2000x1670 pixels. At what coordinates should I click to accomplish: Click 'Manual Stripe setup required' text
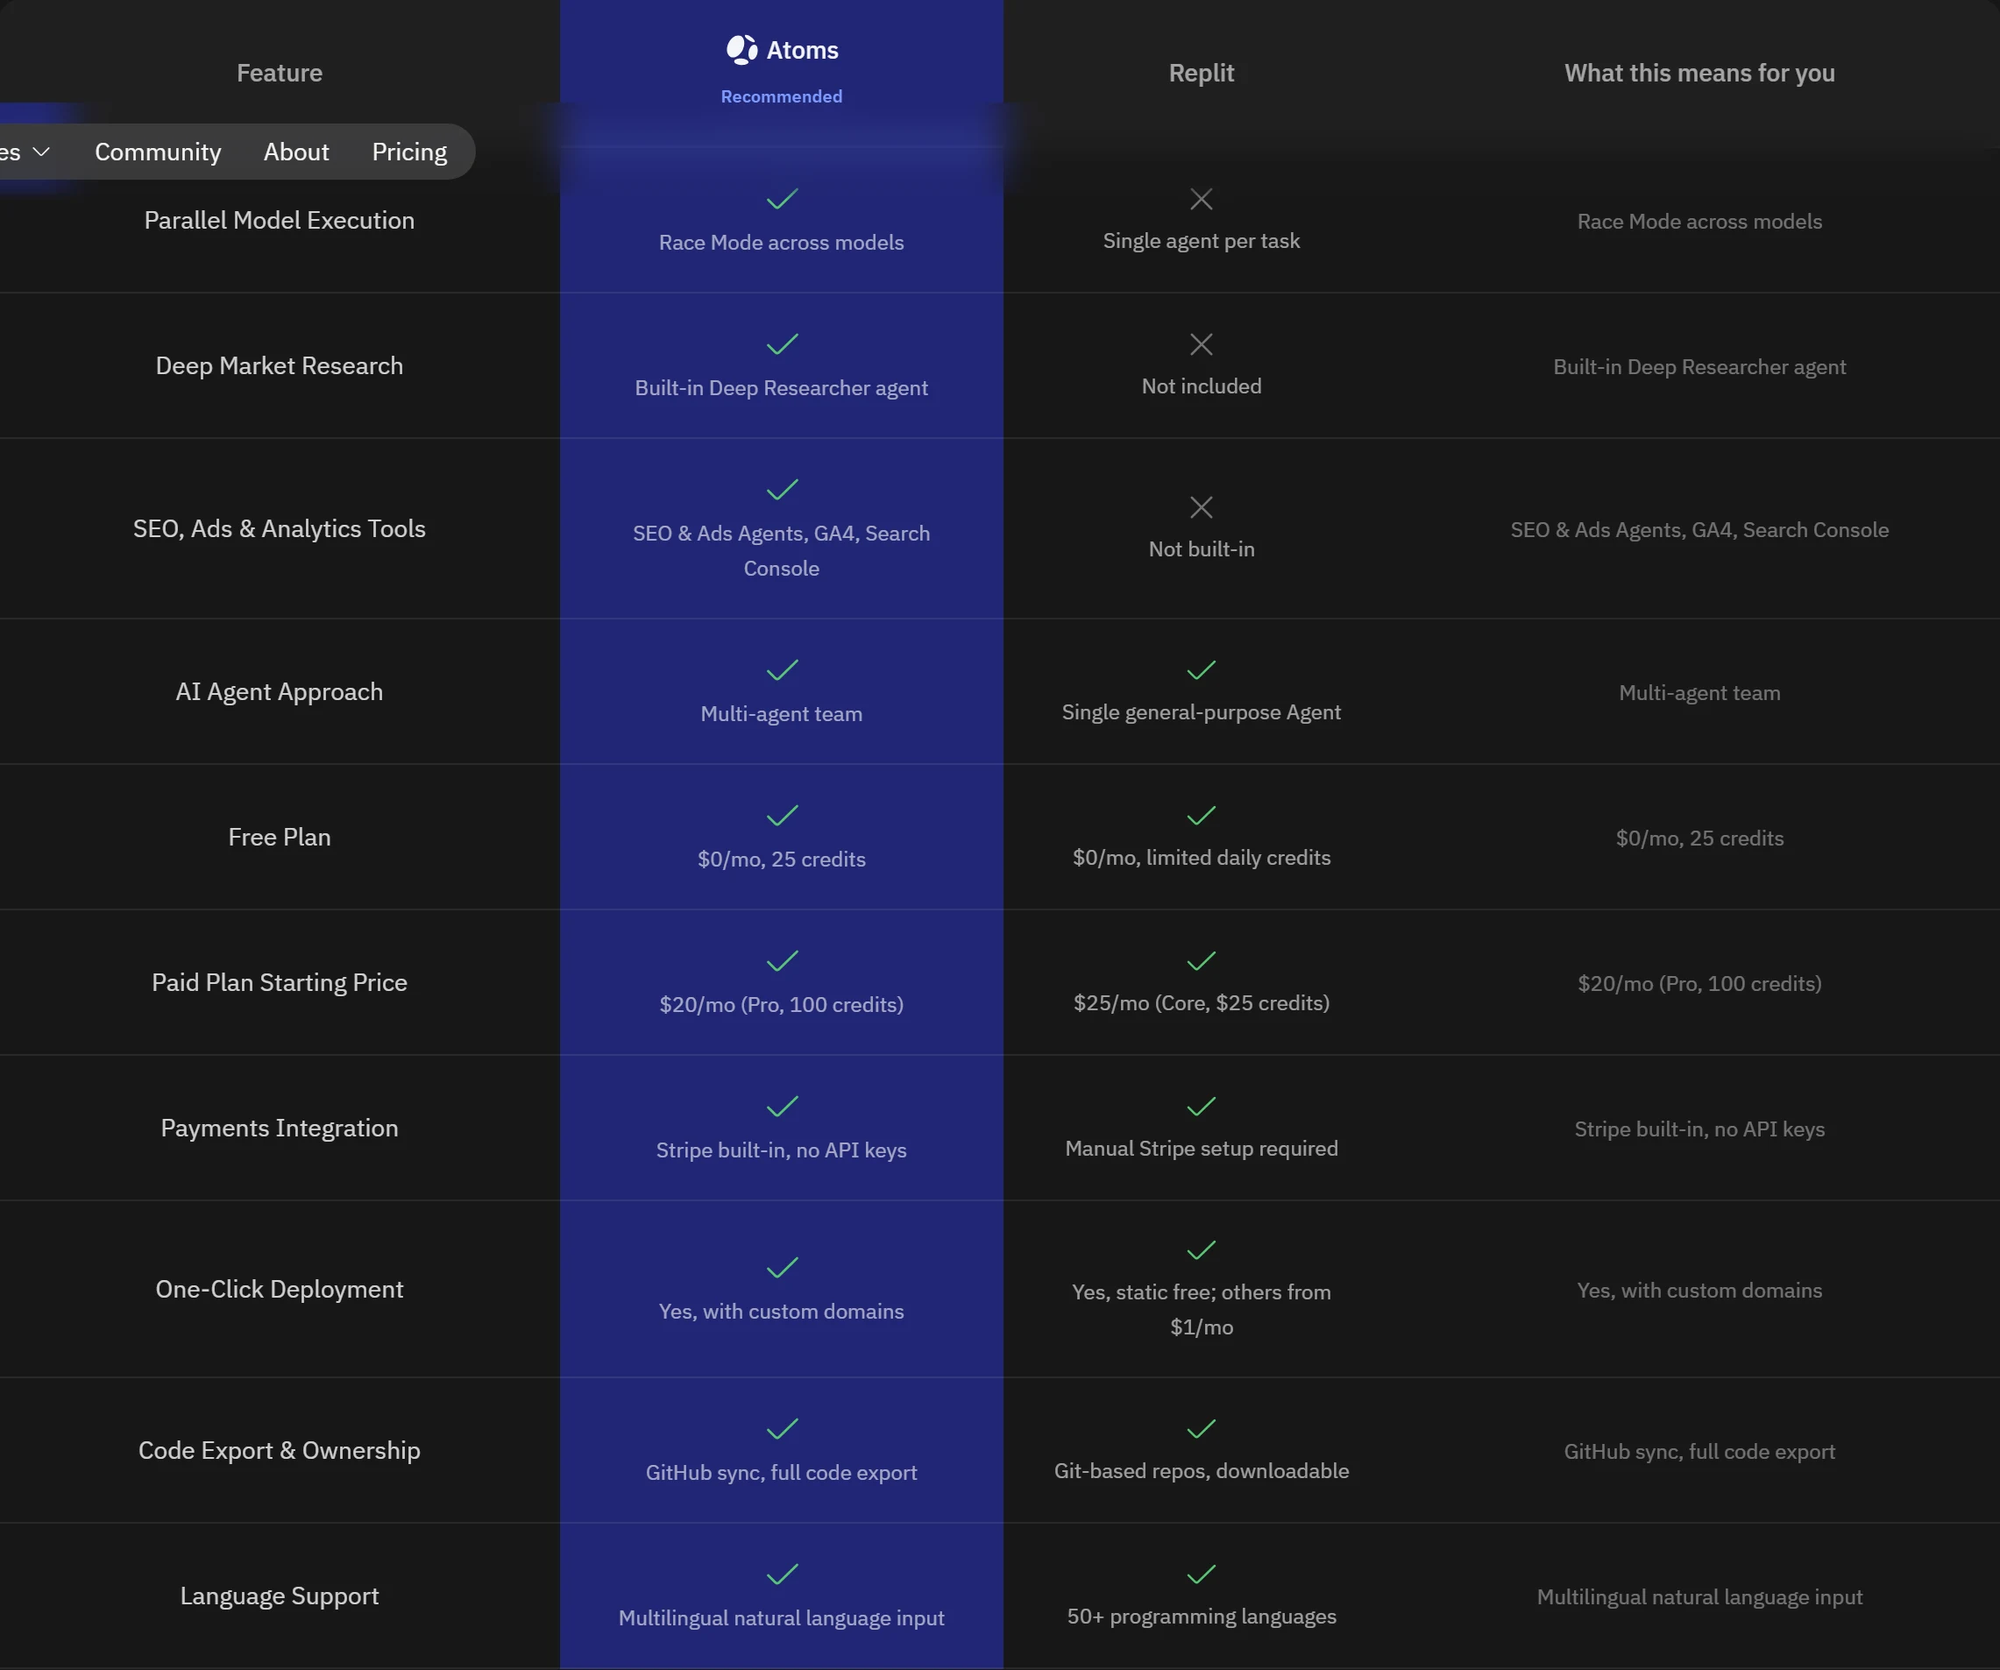click(1202, 1149)
